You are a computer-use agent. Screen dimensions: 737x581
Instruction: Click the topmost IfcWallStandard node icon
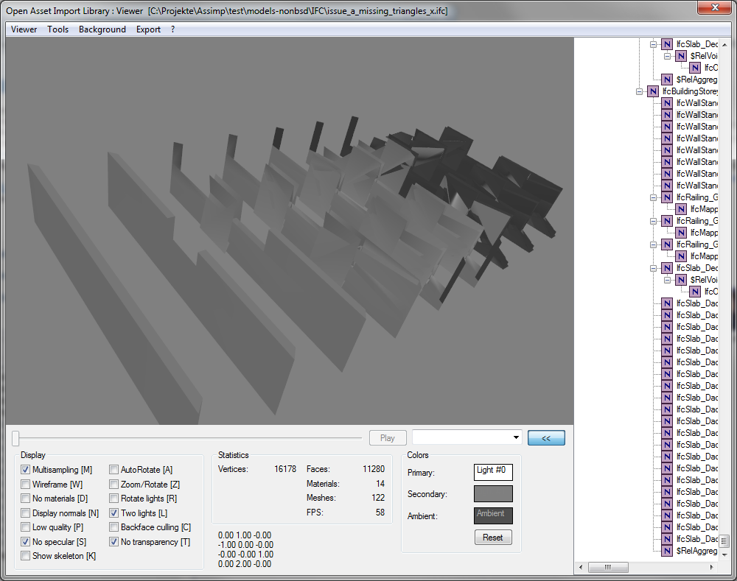tap(667, 103)
